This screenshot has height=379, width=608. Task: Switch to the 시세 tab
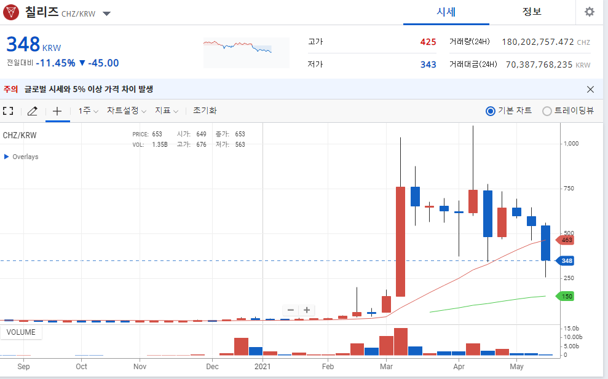click(446, 12)
